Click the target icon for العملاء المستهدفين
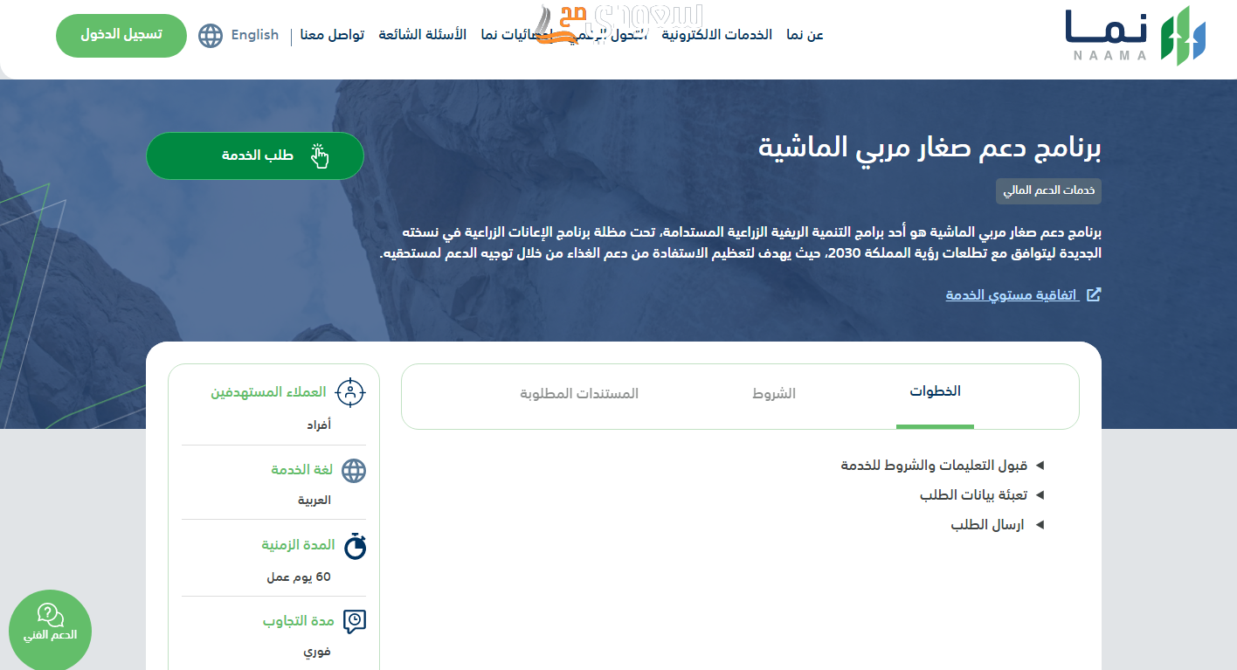Viewport: 1237px width, 670px height. (x=350, y=392)
